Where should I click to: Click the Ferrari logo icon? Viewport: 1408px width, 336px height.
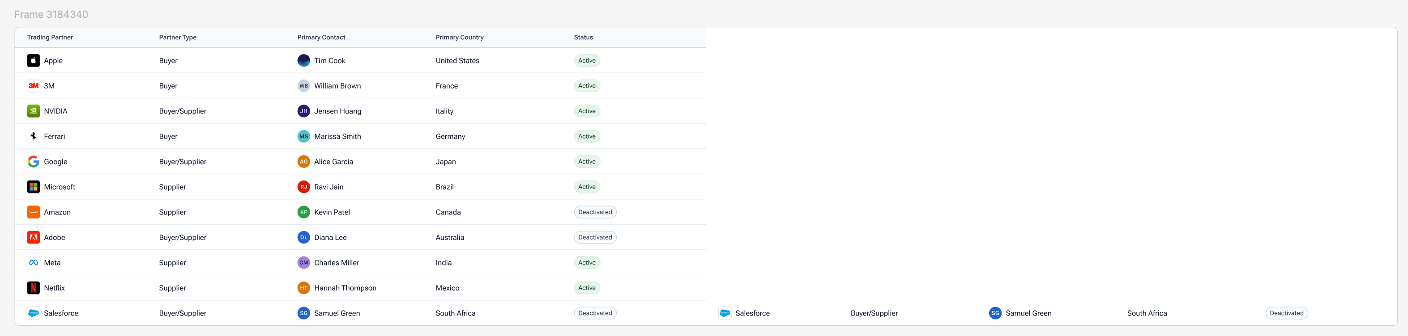pos(33,136)
